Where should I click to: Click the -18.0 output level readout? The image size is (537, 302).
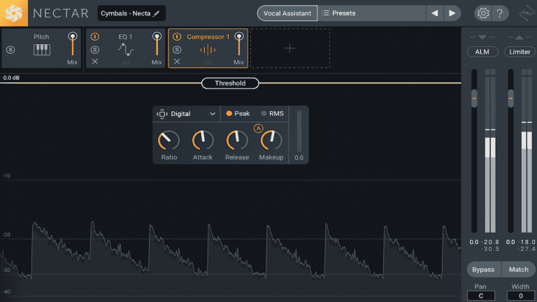[527, 242]
